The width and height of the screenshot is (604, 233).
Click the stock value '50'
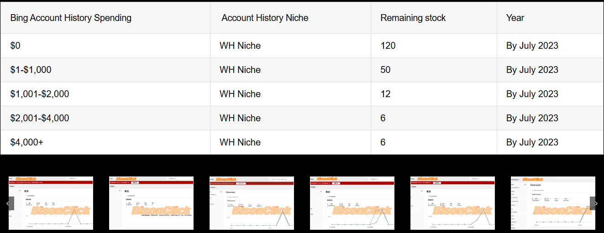385,70
